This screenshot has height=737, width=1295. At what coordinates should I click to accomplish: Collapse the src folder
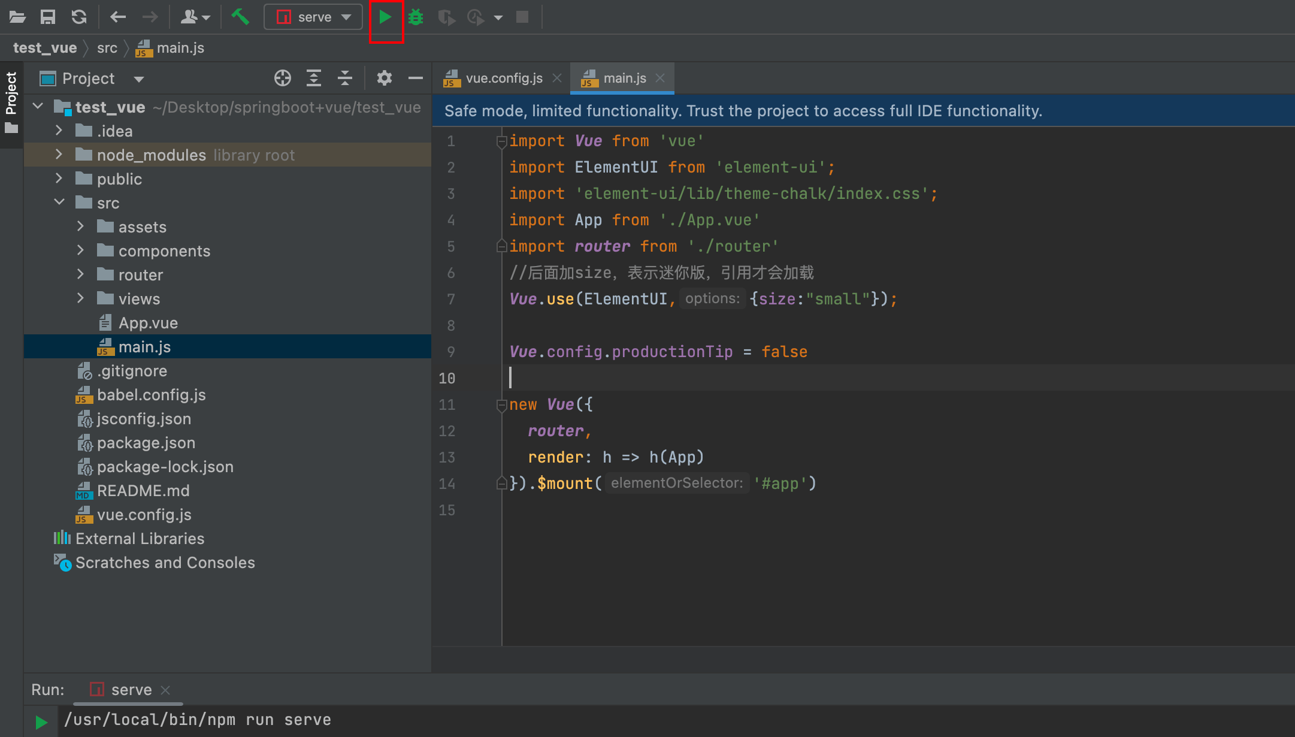[59, 202]
